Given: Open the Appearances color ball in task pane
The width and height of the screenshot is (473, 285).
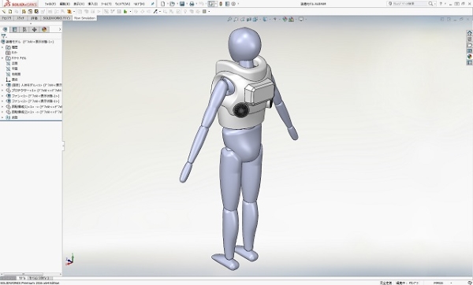Looking at the screenshot, I should tap(469, 57).
